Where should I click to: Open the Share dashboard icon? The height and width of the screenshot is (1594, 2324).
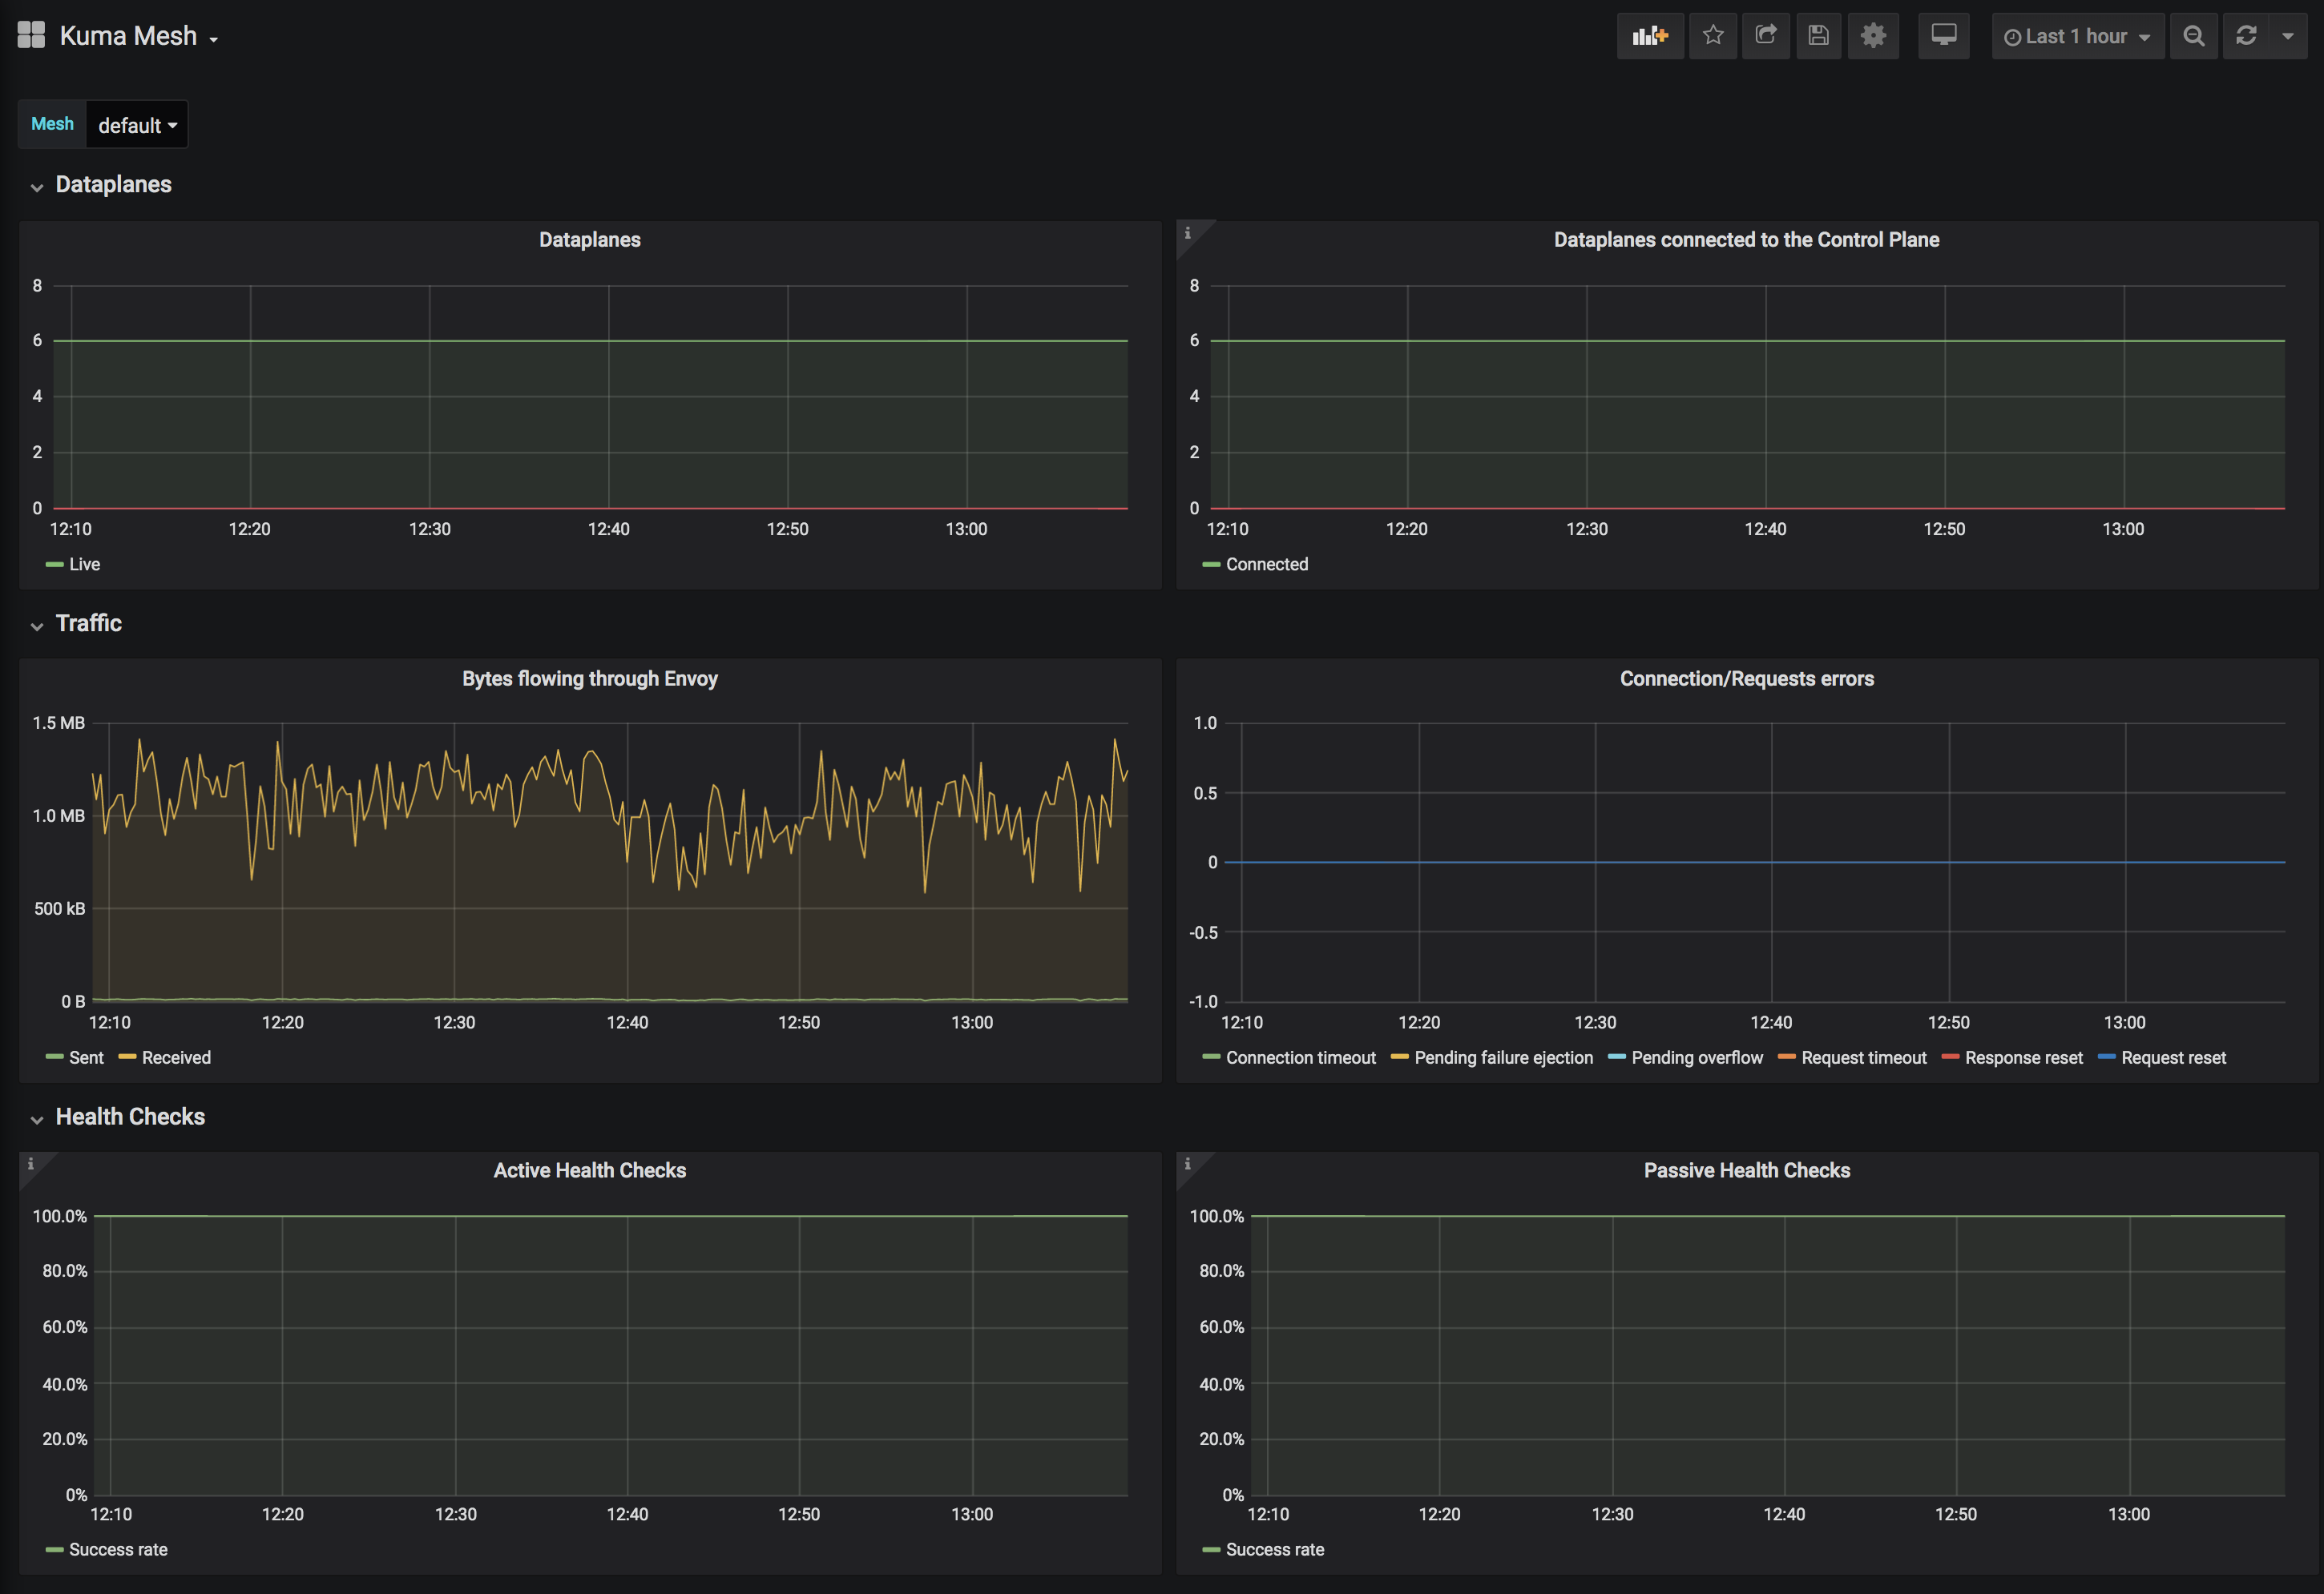(x=1766, y=36)
